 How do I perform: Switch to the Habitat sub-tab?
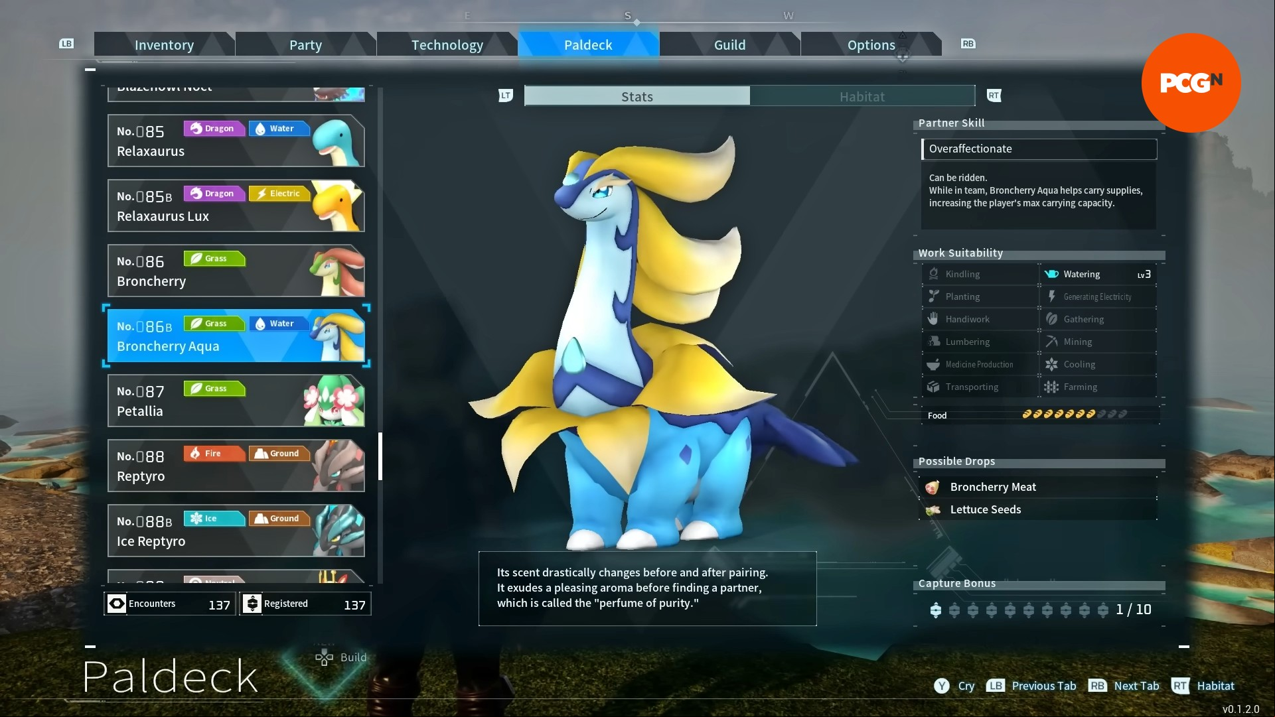click(x=862, y=96)
